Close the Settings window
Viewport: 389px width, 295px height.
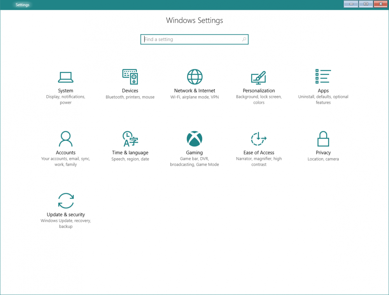[x=380, y=4]
